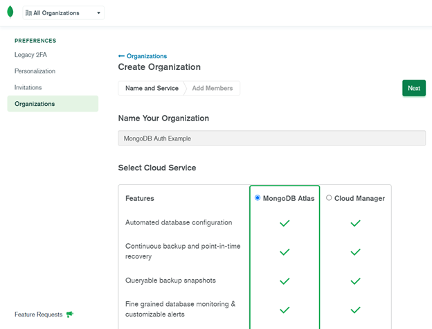Open Legacy 2FA preferences

point(30,54)
